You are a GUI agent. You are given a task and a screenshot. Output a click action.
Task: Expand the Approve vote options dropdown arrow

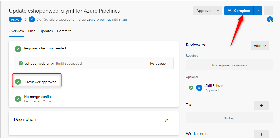(218, 11)
